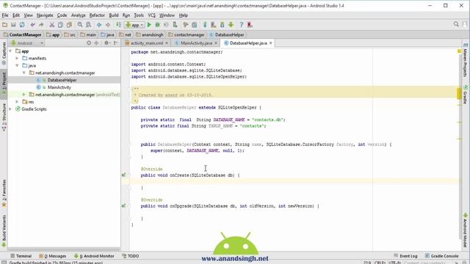This screenshot has width=470, height=264.
Task: Expand Gradle Scripts node
Action: pos(11,109)
